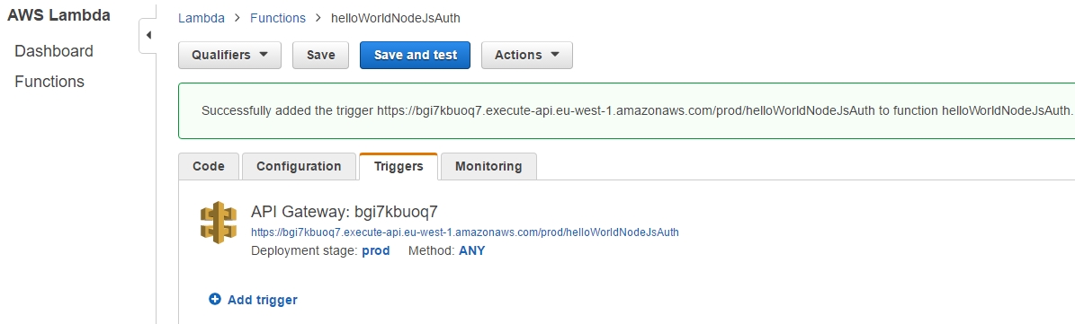The height and width of the screenshot is (324, 1075).
Task: Open the Configuration tab
Action: (299, 166)
